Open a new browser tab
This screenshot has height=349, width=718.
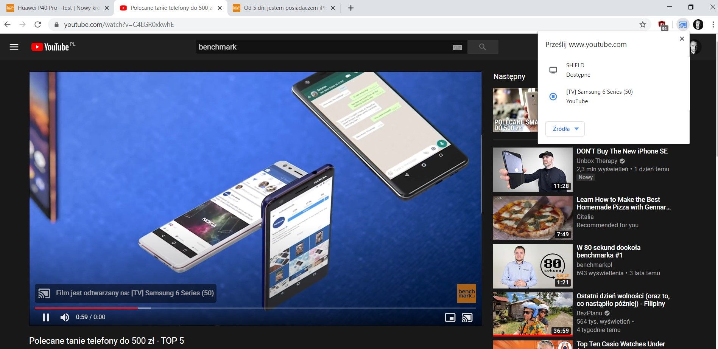(x=351, y=8)
